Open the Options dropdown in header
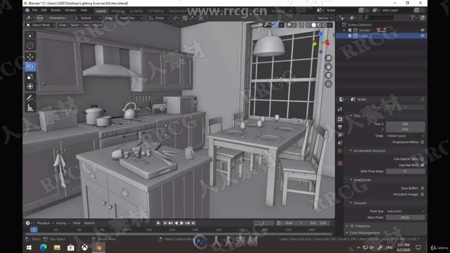450x253 pixels. tap(324, 18)
